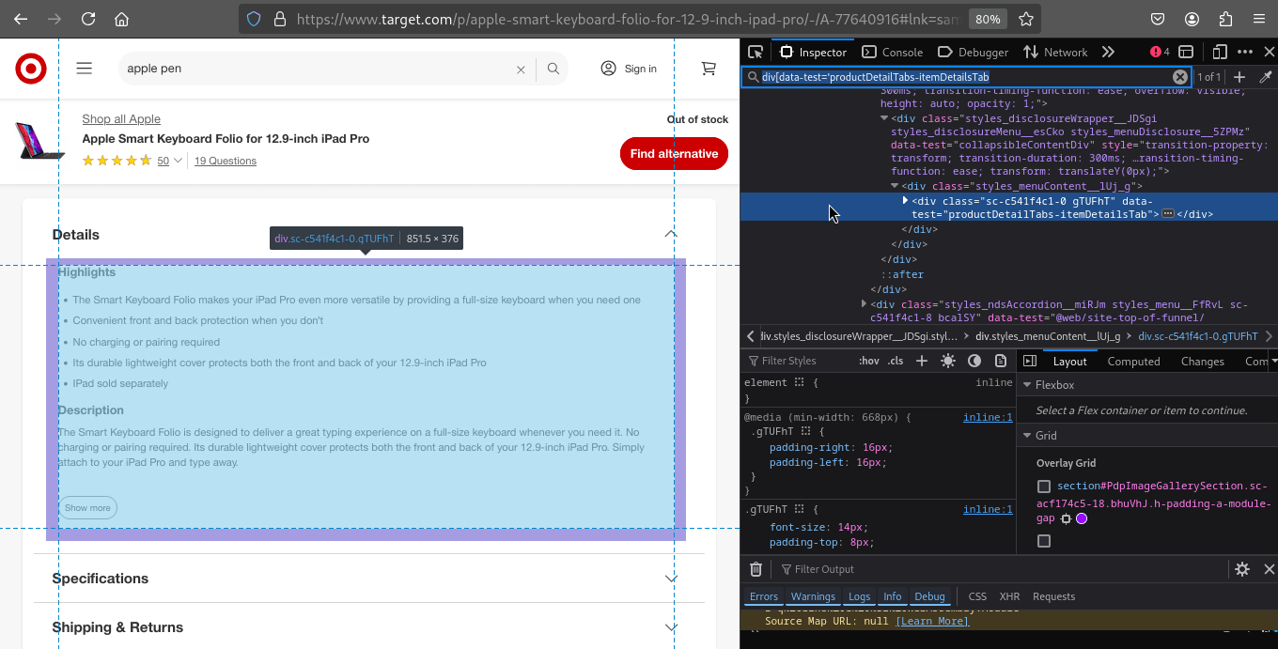Reload the page in browser
Screen dimensions: 1278x649
88,19
